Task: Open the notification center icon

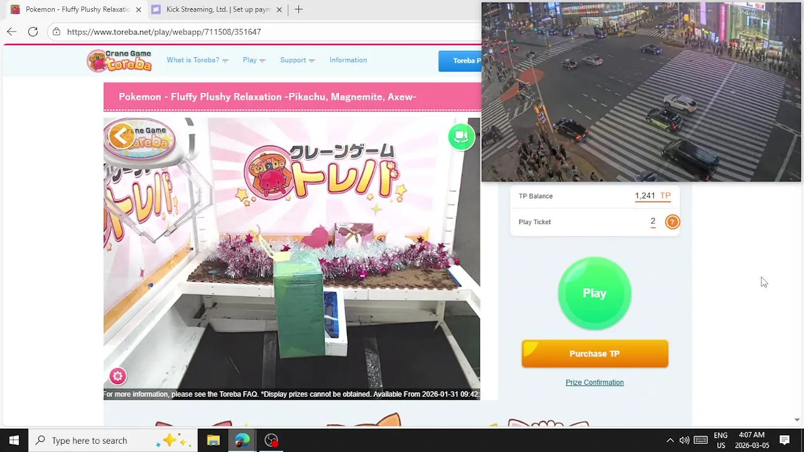Action: (x=785, y=440)
